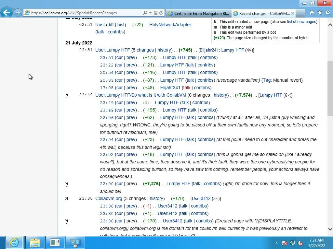Screen dimensions: 333x249
Task: Switch to Certificate Error tab
Action: (198, 13)
